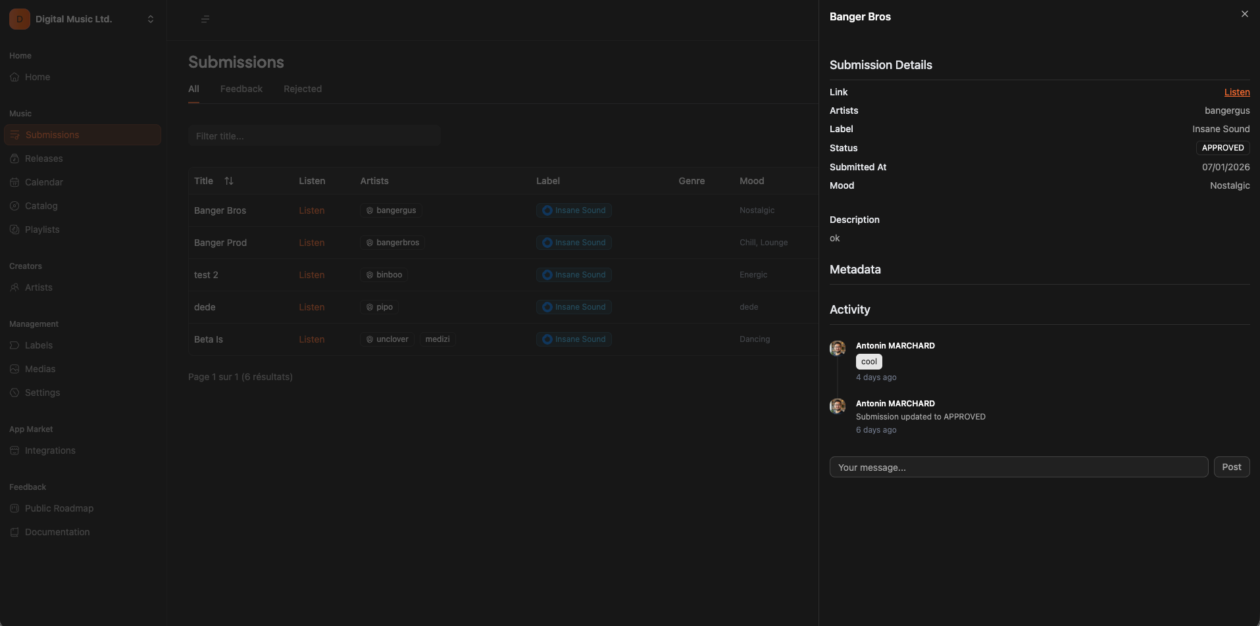Image resolution: width=1260 pixels, height=626 pixels.
Task: Open Catalog in the sidebar
Action: [82, 206]
